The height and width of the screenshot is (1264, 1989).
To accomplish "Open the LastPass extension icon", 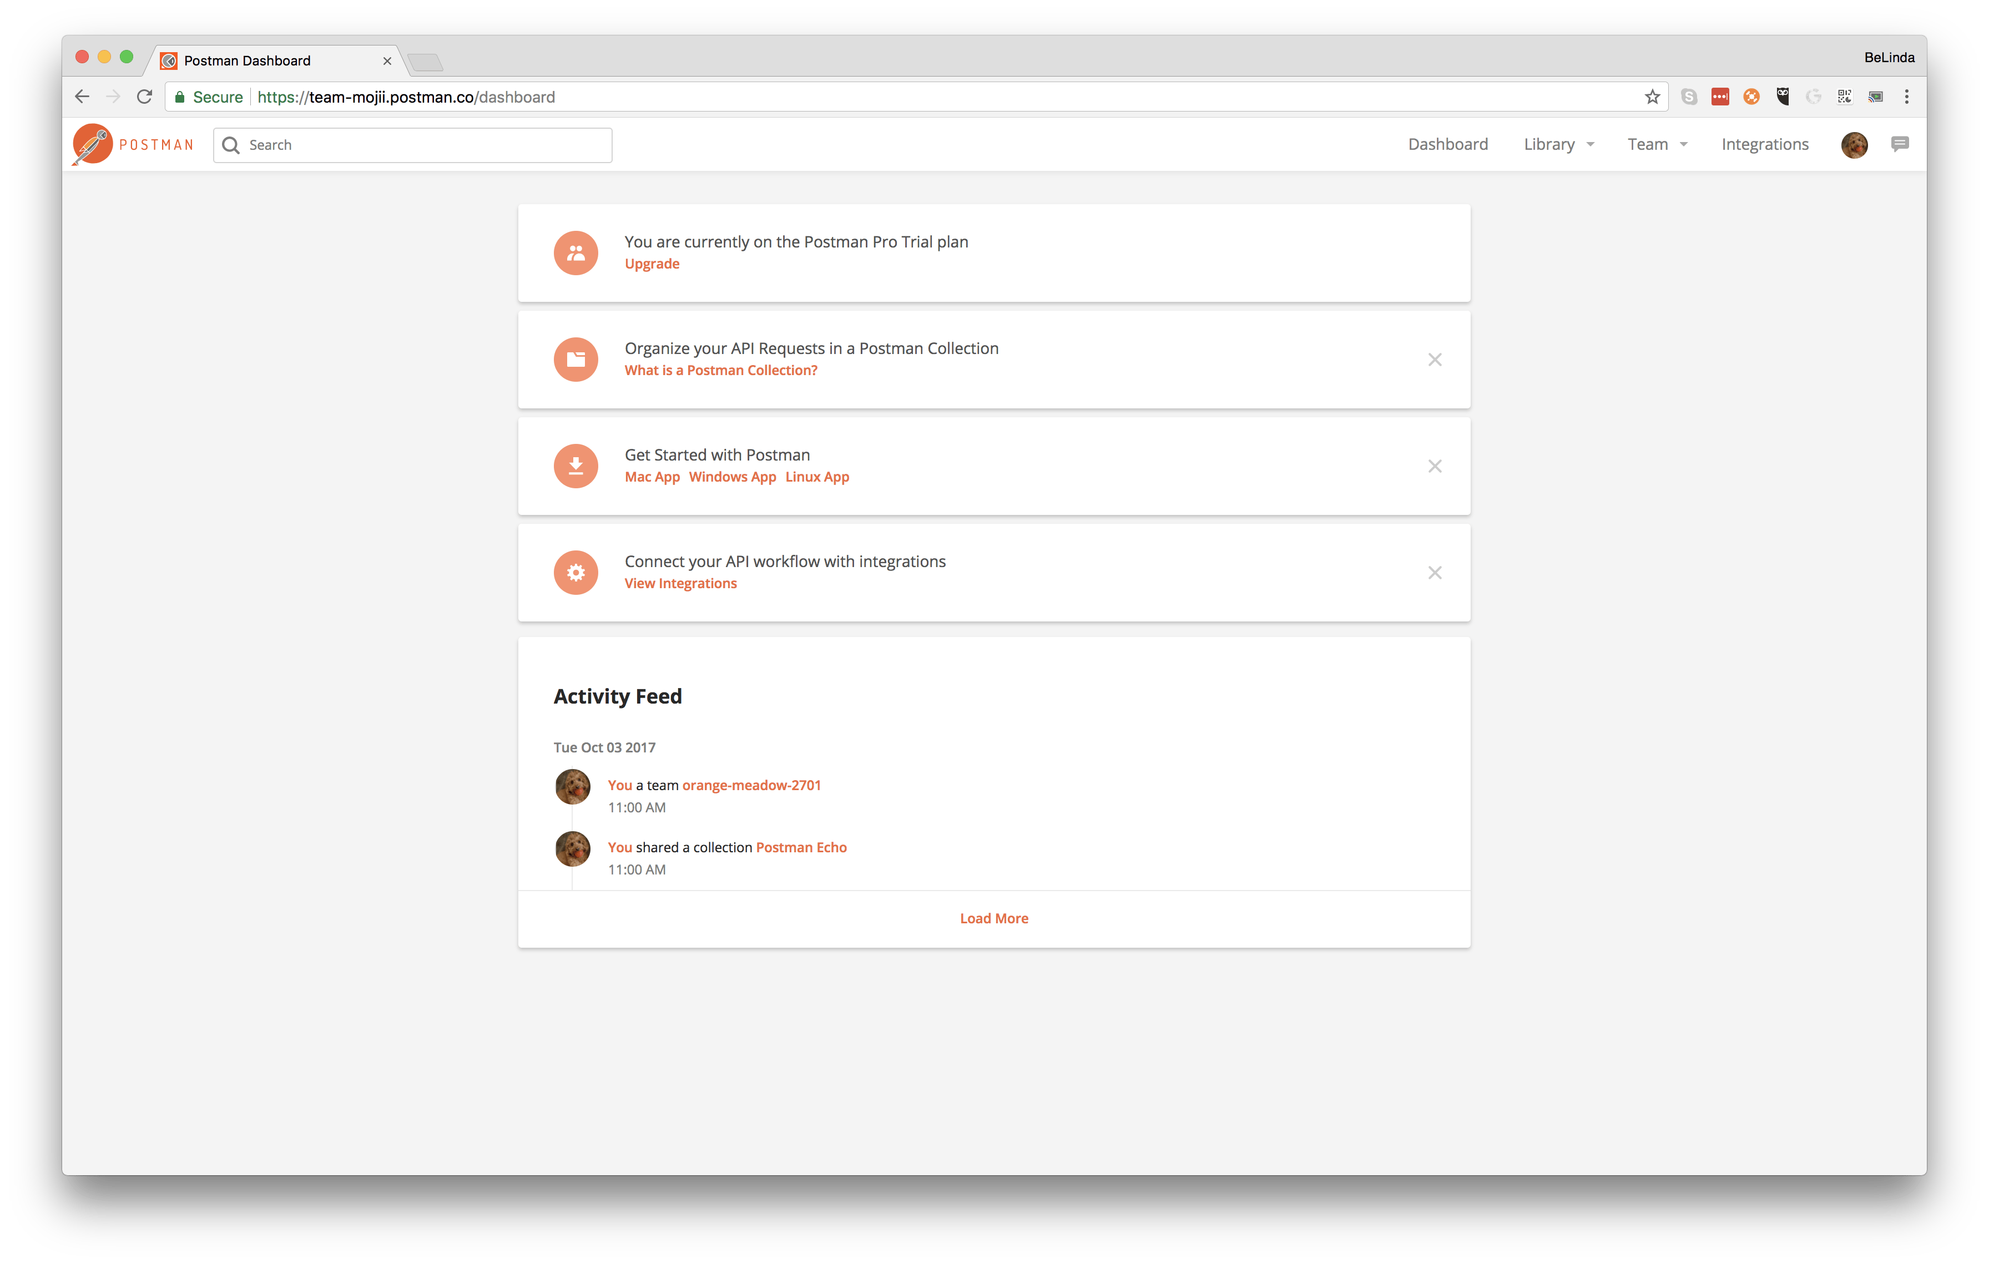I will coord(1720,97).
